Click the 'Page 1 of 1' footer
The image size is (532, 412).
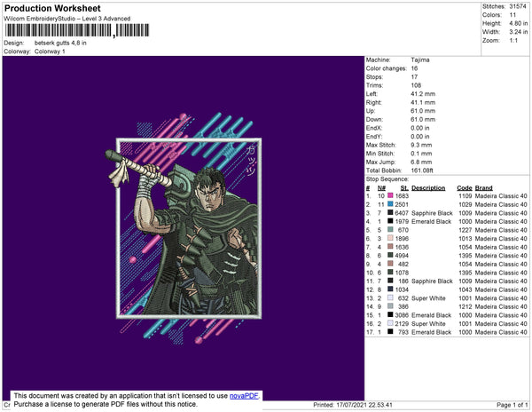point(512,405)
